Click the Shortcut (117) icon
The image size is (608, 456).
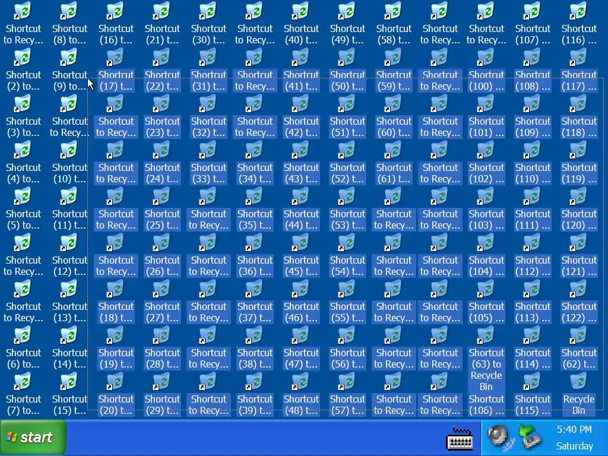pyautogui.click(x=579, y=57)
